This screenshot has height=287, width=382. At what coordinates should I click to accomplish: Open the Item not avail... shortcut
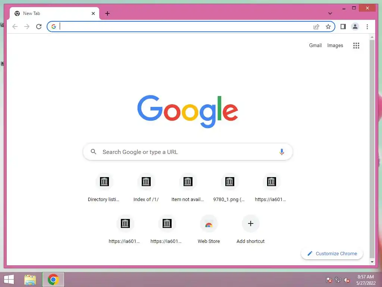[188, 188]
